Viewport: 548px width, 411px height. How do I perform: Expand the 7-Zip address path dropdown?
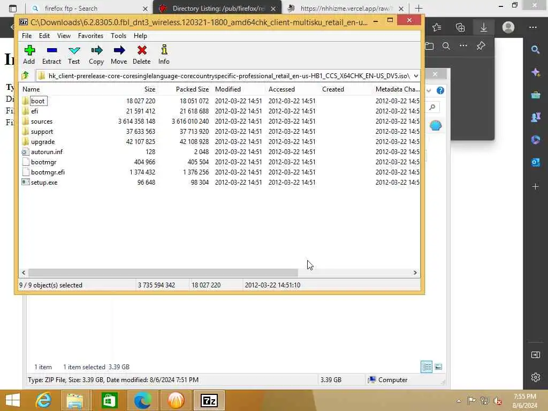tap(415, 75)
